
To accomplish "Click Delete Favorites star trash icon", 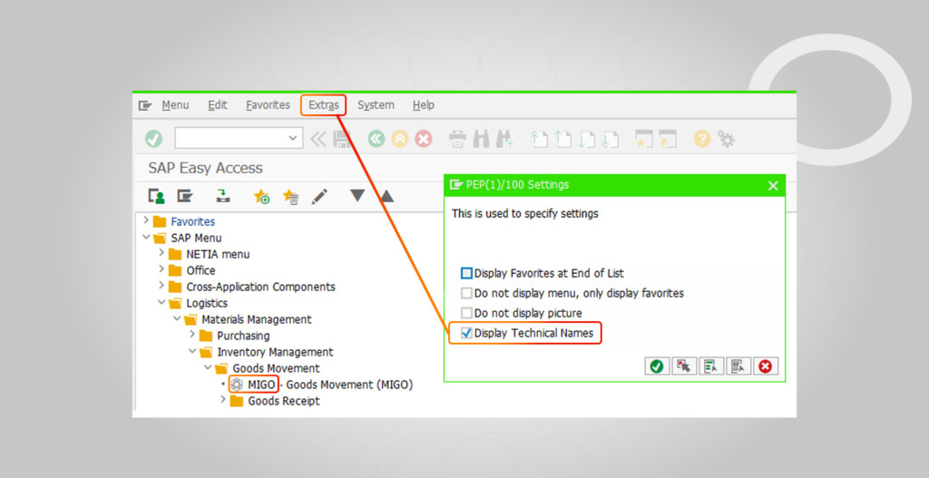I will [290, 196].
